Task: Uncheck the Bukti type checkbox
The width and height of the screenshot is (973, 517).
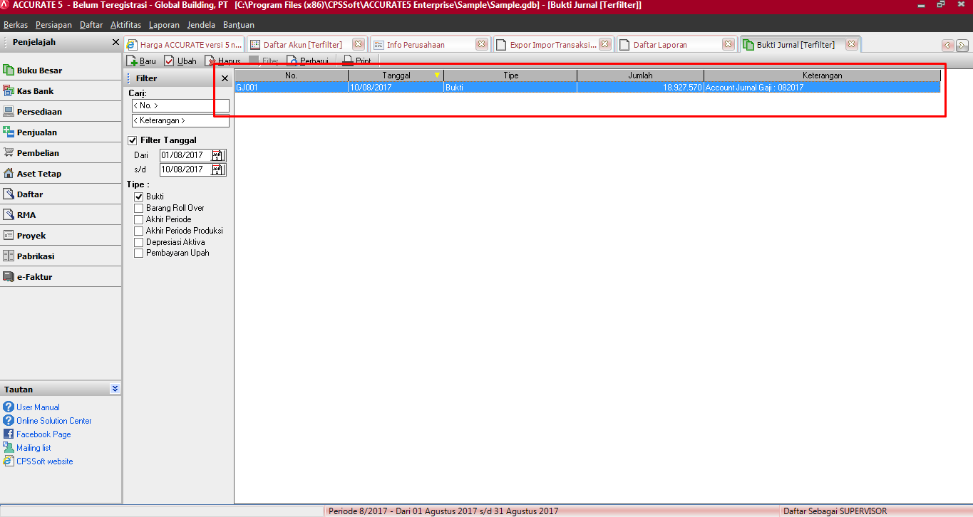Action: click(139, 197)
